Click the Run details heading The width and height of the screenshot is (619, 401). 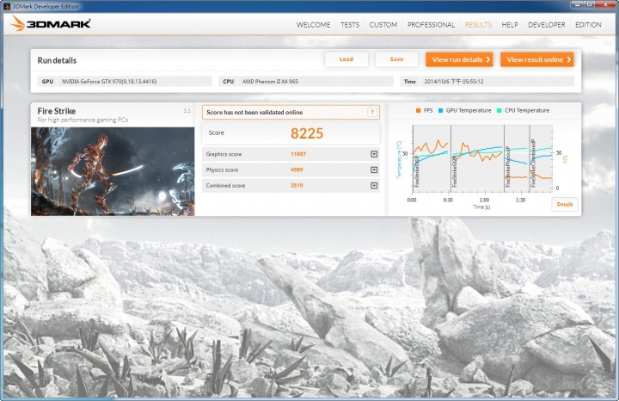click(x=57, y=60)
